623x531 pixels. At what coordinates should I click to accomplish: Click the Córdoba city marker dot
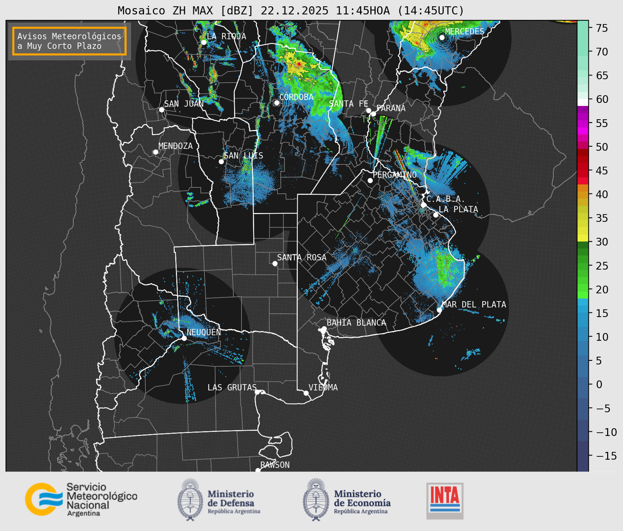point(277,103)
